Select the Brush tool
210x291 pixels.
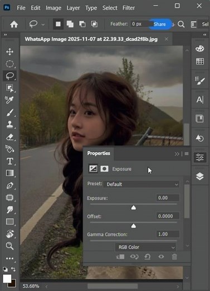(9, 112)
